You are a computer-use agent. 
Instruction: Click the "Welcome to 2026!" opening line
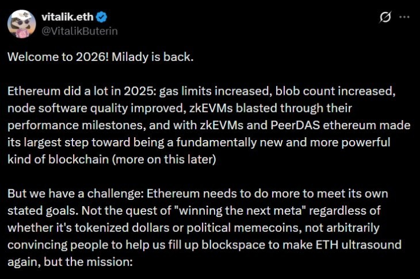(x=51, y=58)
